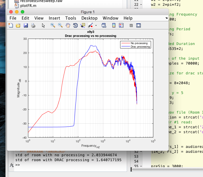Screen dimensions: 203x177
Task: Save figure with the floppy disk icon
Action: (26, 25)
